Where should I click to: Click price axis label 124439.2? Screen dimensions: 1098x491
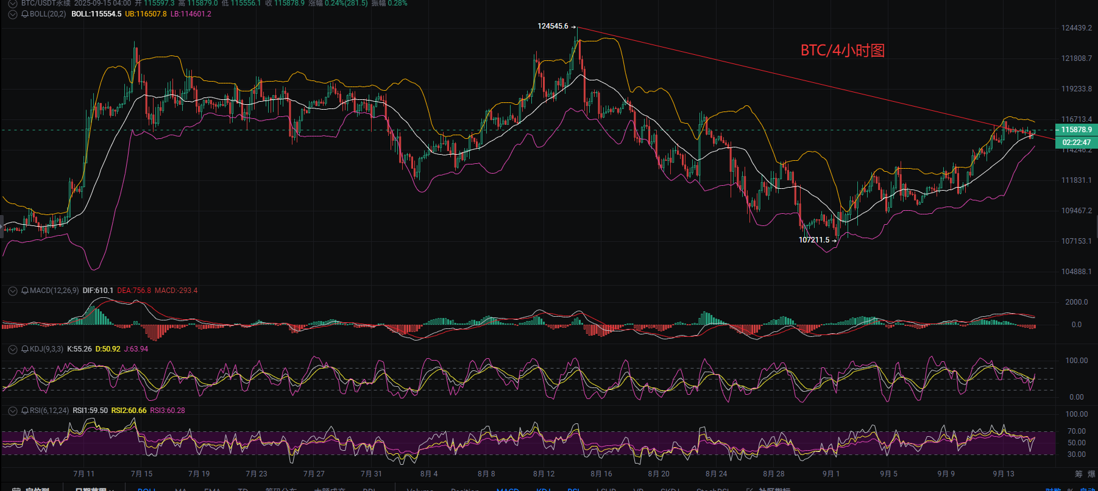click(x=1077, y=28)
